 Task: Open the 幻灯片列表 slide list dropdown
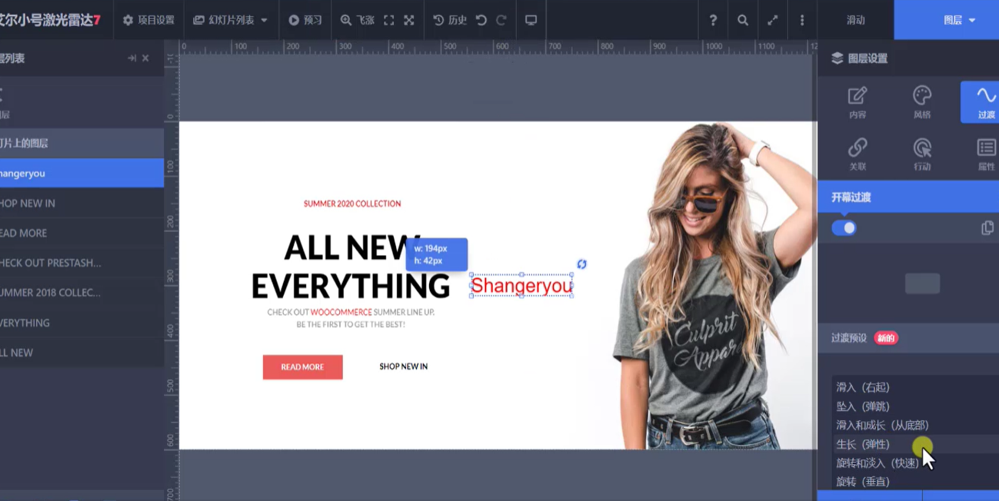click(230, 20)
